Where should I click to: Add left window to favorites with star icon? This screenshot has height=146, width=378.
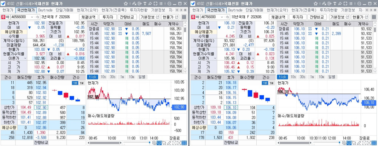(x=125, y=3)
